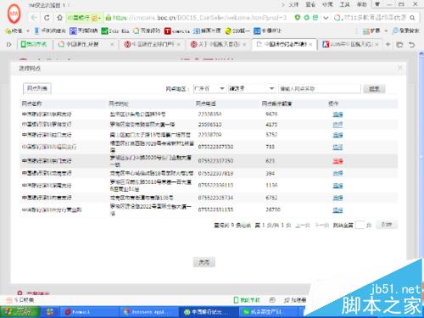Open the 请选择 city dropdown

pos(252,89)
